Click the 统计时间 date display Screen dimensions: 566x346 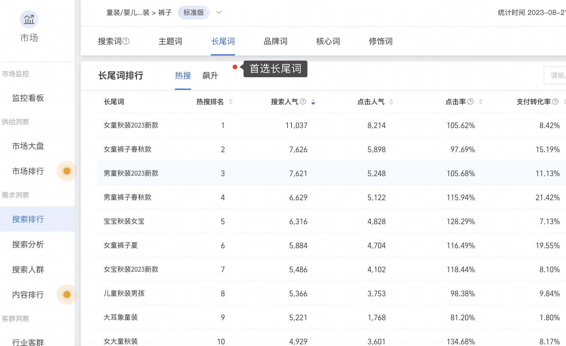532,13
